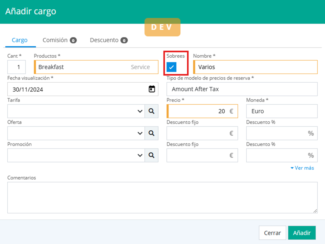The image size is (325, 244).
Task: Select the Productos field containing Breakfast
Action: click(x=82, y=67)
